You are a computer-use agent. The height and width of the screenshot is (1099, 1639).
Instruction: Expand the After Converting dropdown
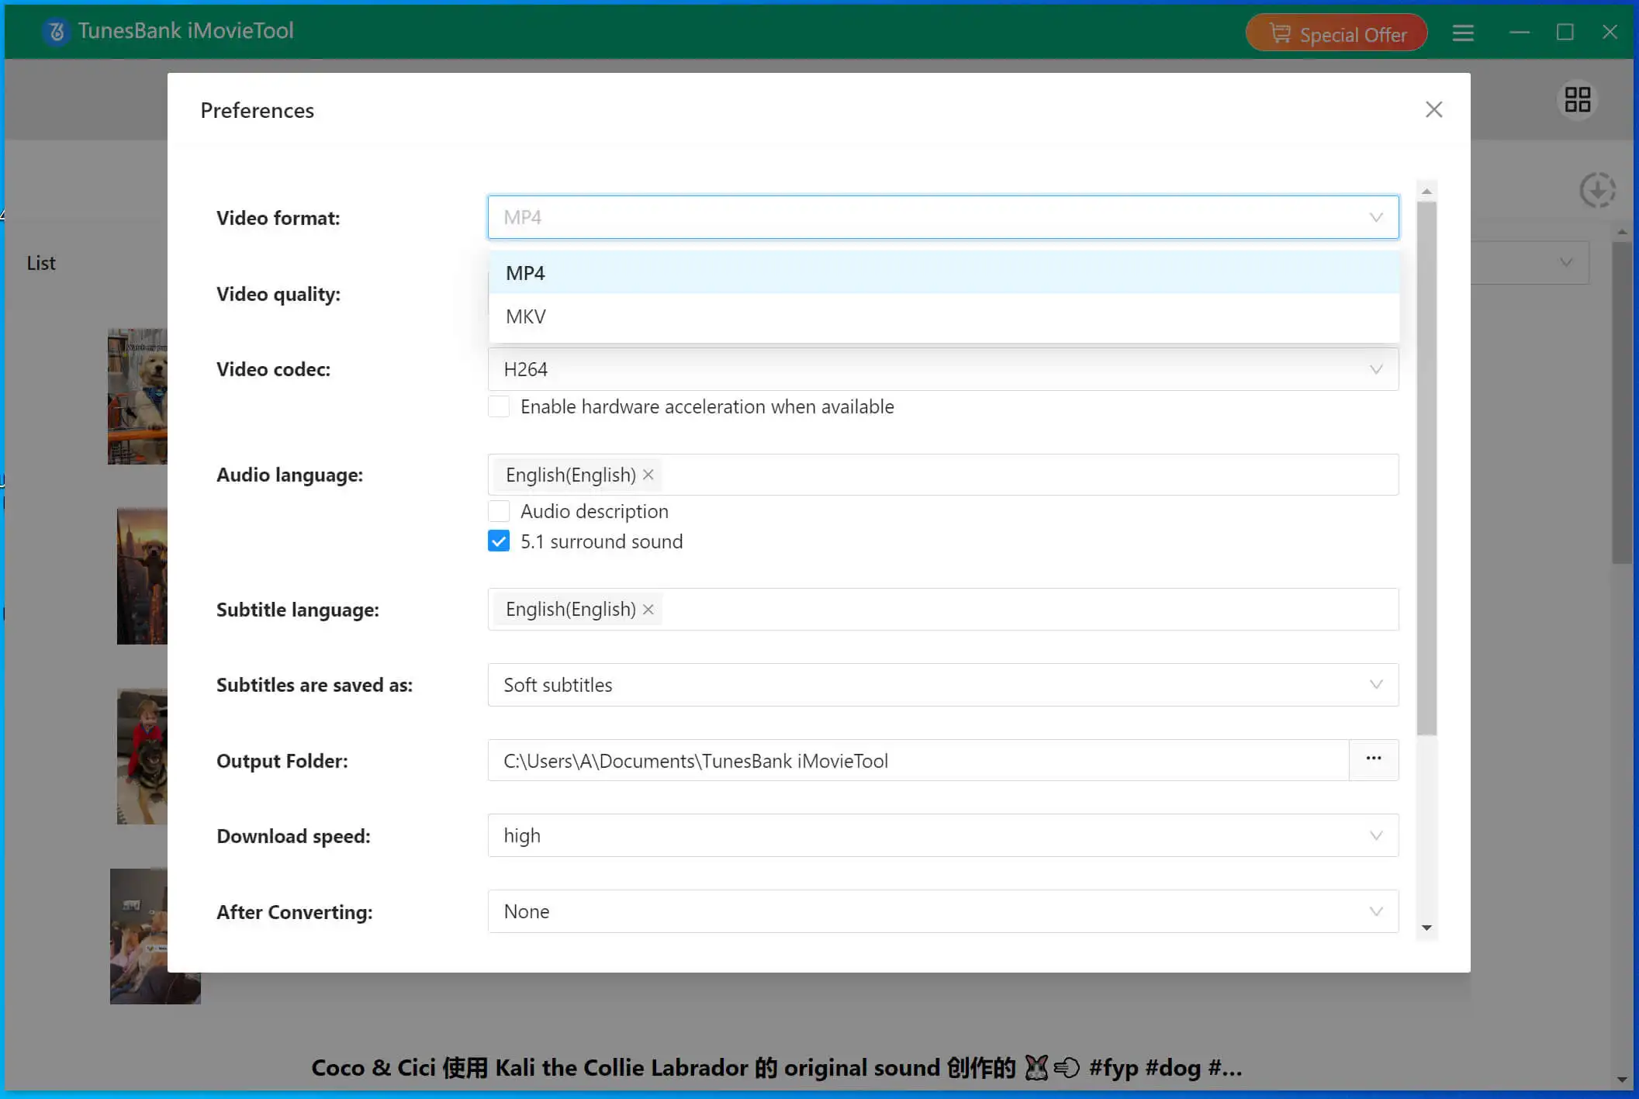[x=943, y=911]
